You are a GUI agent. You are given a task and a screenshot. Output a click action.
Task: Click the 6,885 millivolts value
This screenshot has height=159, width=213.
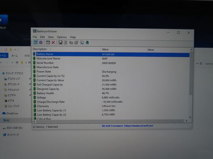(111, 97)
